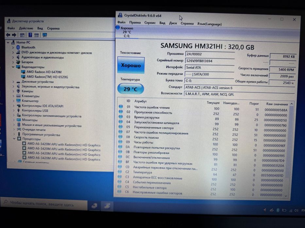Click the Raw-значения column header
The height and width of the screenshot is (228, 305).
[x=277, y=104]
